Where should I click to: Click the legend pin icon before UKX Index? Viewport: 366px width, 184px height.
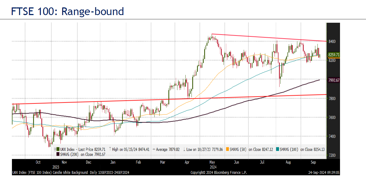point(55,149)
